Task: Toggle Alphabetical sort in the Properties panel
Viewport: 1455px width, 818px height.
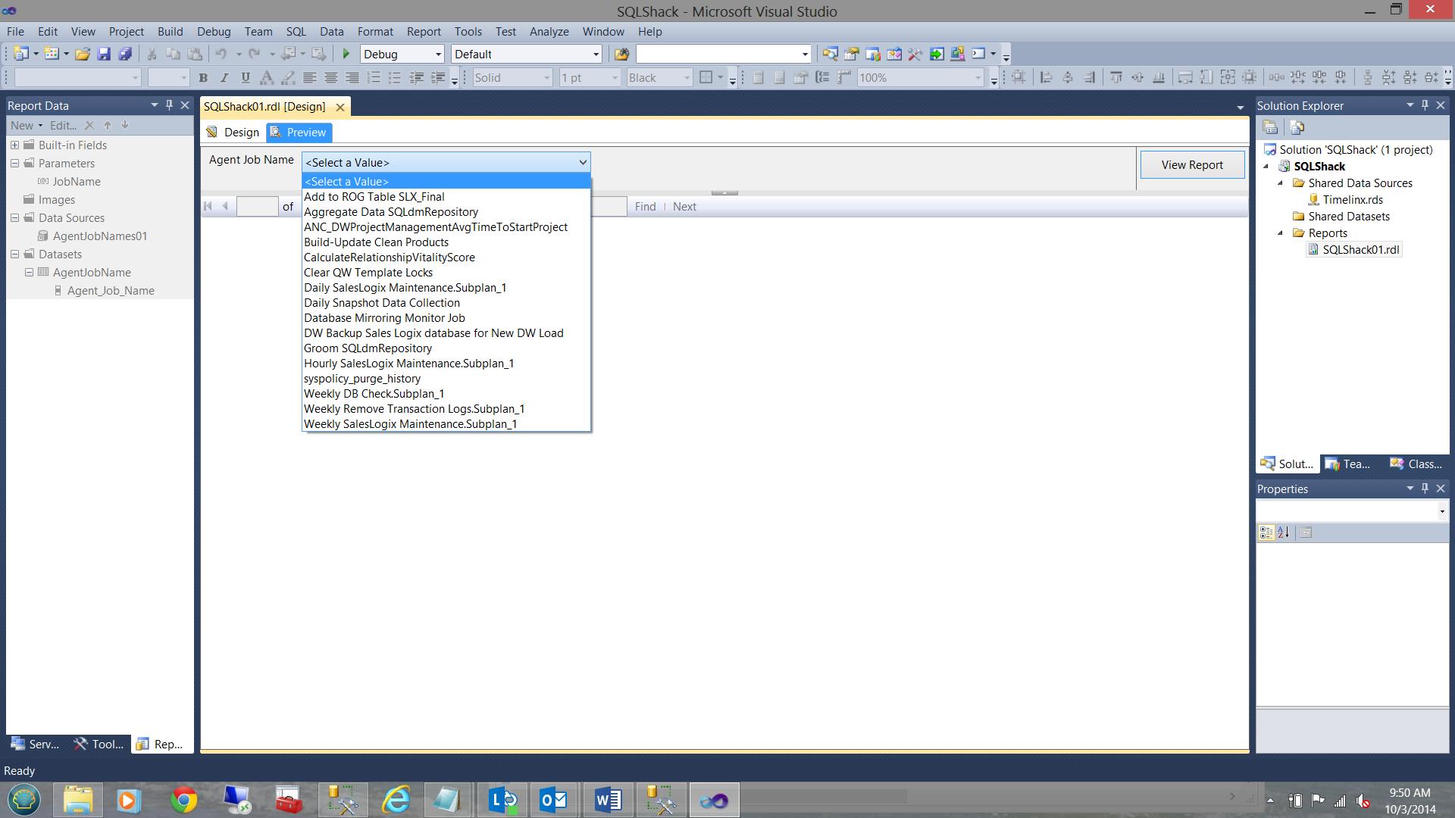Action: click(x=1284, y=532)
